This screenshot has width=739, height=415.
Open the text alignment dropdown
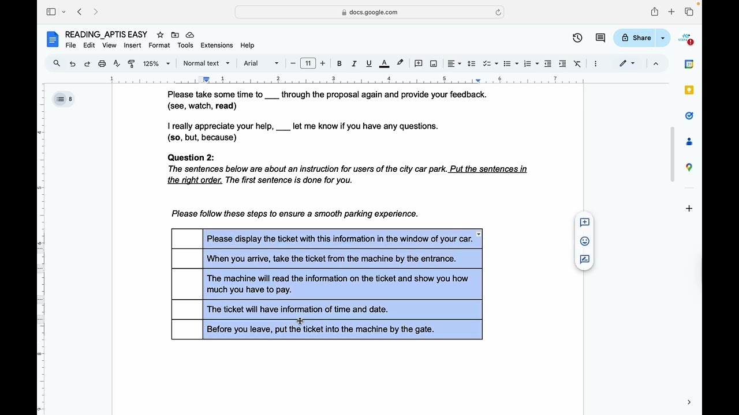tap(454, 63)
